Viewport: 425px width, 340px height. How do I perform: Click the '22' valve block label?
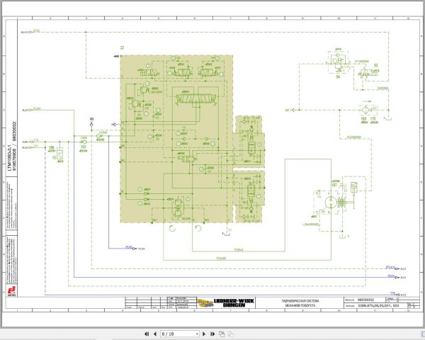click(x=122, y=47)
